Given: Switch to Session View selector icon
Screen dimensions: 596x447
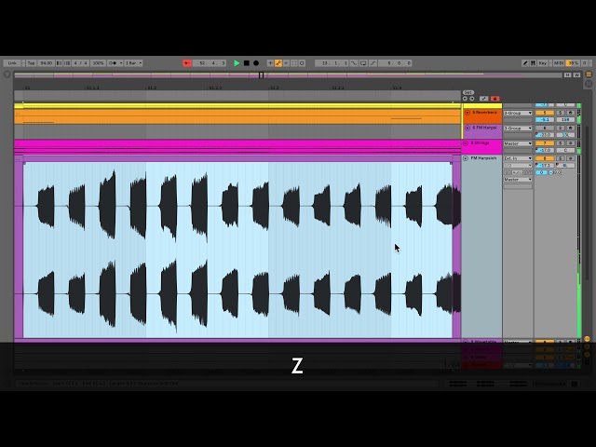Looking at the screenshot, I should click(x=589, y=83).
